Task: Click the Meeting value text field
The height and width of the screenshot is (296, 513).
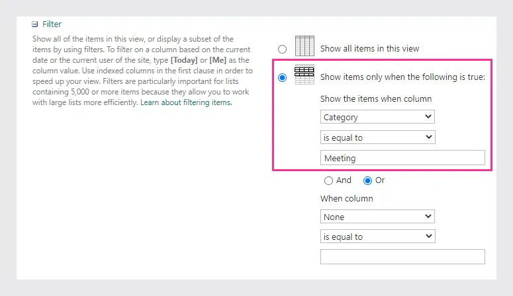Action: tap(402, 158)
